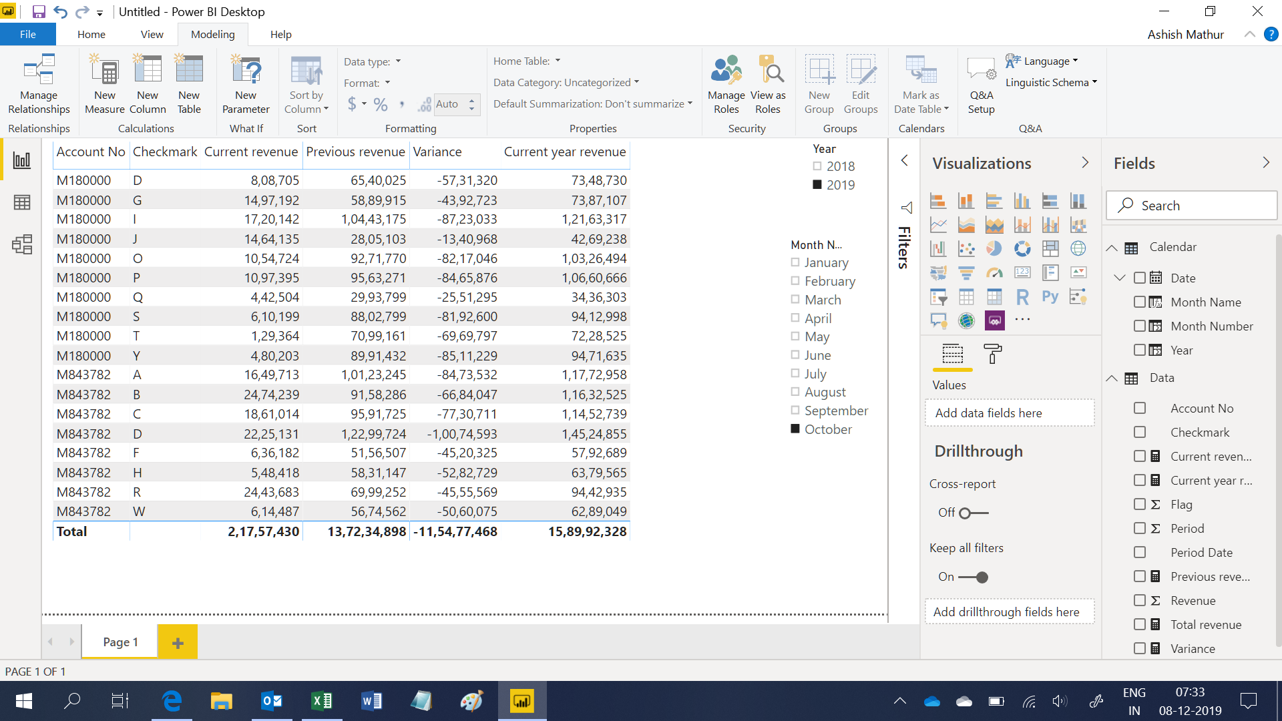Screen dimensions: 1282x721
Task: Click the Fields pane search box
Action: coord(1192,206)
